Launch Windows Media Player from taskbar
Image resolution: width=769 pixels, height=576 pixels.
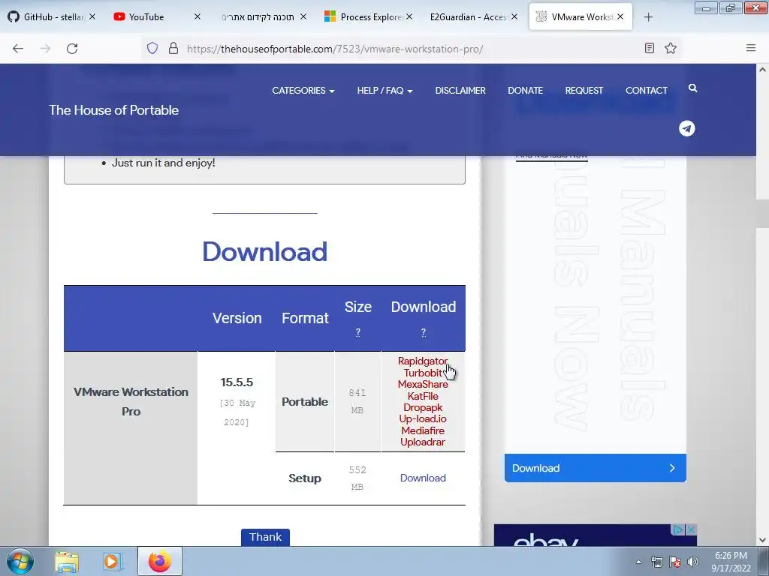coord(113,562)
